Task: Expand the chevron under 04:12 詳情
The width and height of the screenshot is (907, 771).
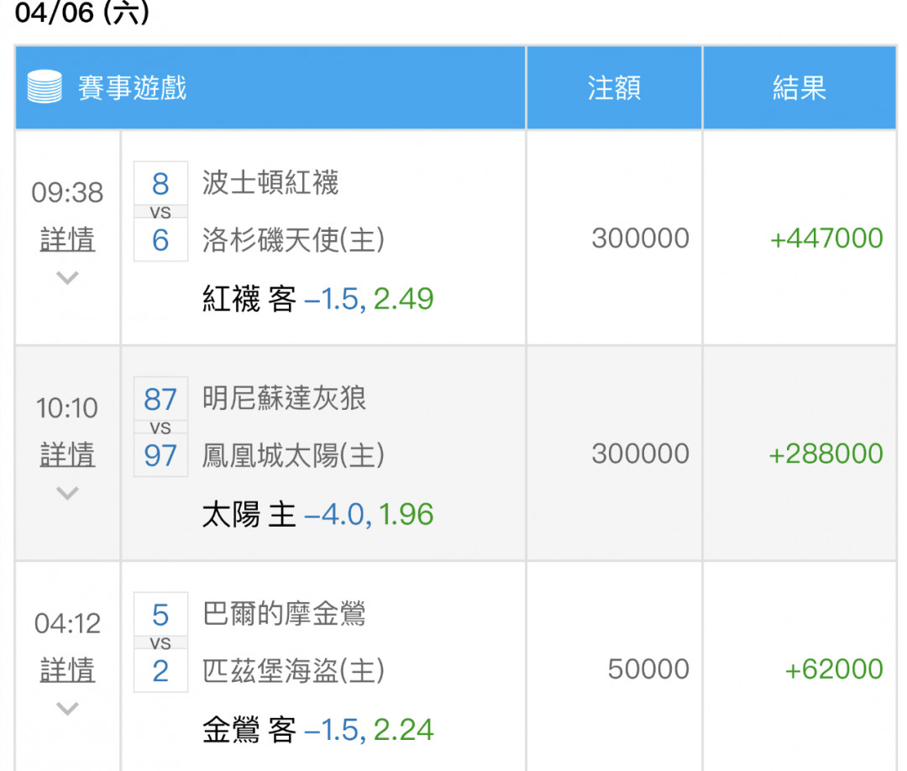Action: 67,709
